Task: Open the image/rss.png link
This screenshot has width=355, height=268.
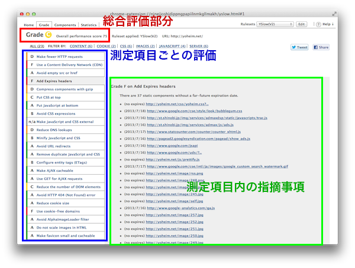Action: [175, 174]
